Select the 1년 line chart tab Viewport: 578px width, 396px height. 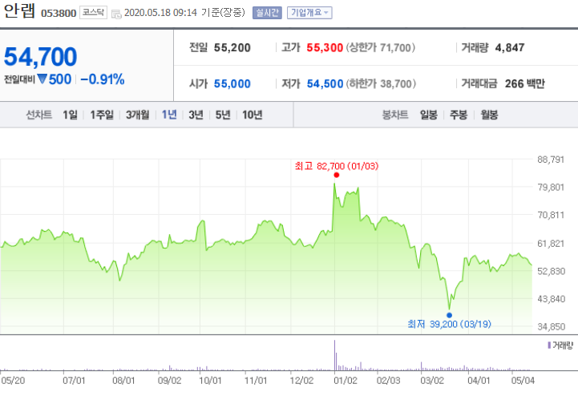[x=169, y=115]
